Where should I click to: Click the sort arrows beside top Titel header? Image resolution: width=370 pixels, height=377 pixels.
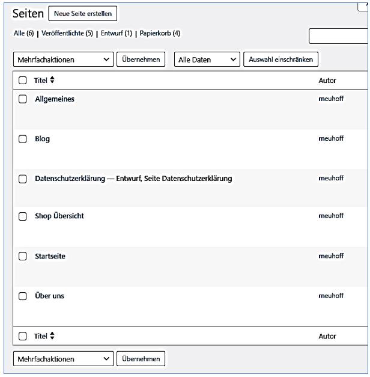click(x=52, y=80)
